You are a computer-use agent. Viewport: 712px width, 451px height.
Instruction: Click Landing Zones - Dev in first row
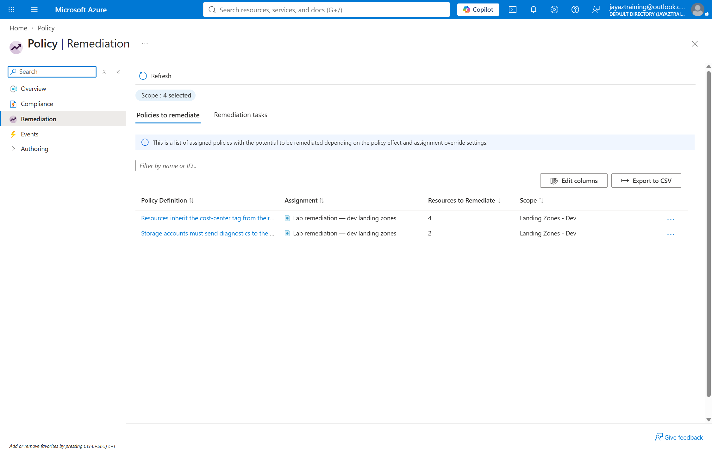548,218
